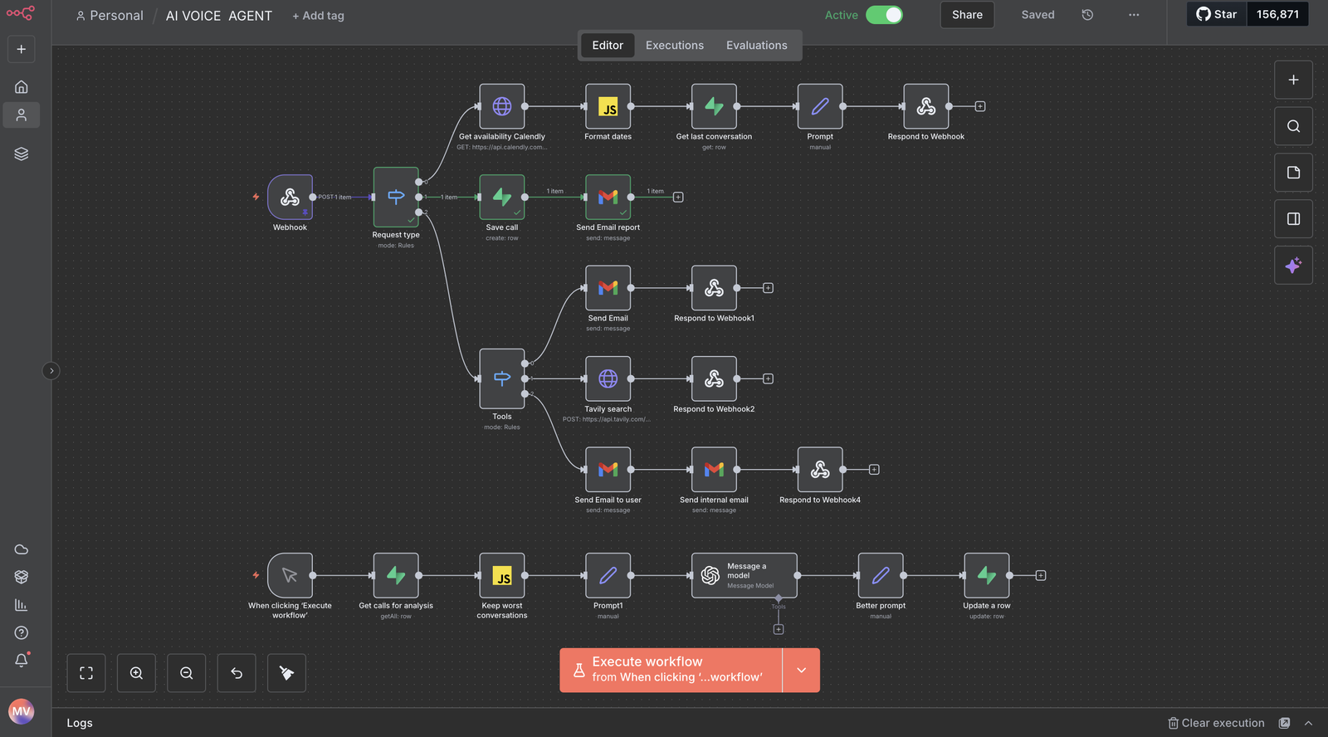Zoom in on the canvas
Screen dimensions: 1328x737
point(136,673)
